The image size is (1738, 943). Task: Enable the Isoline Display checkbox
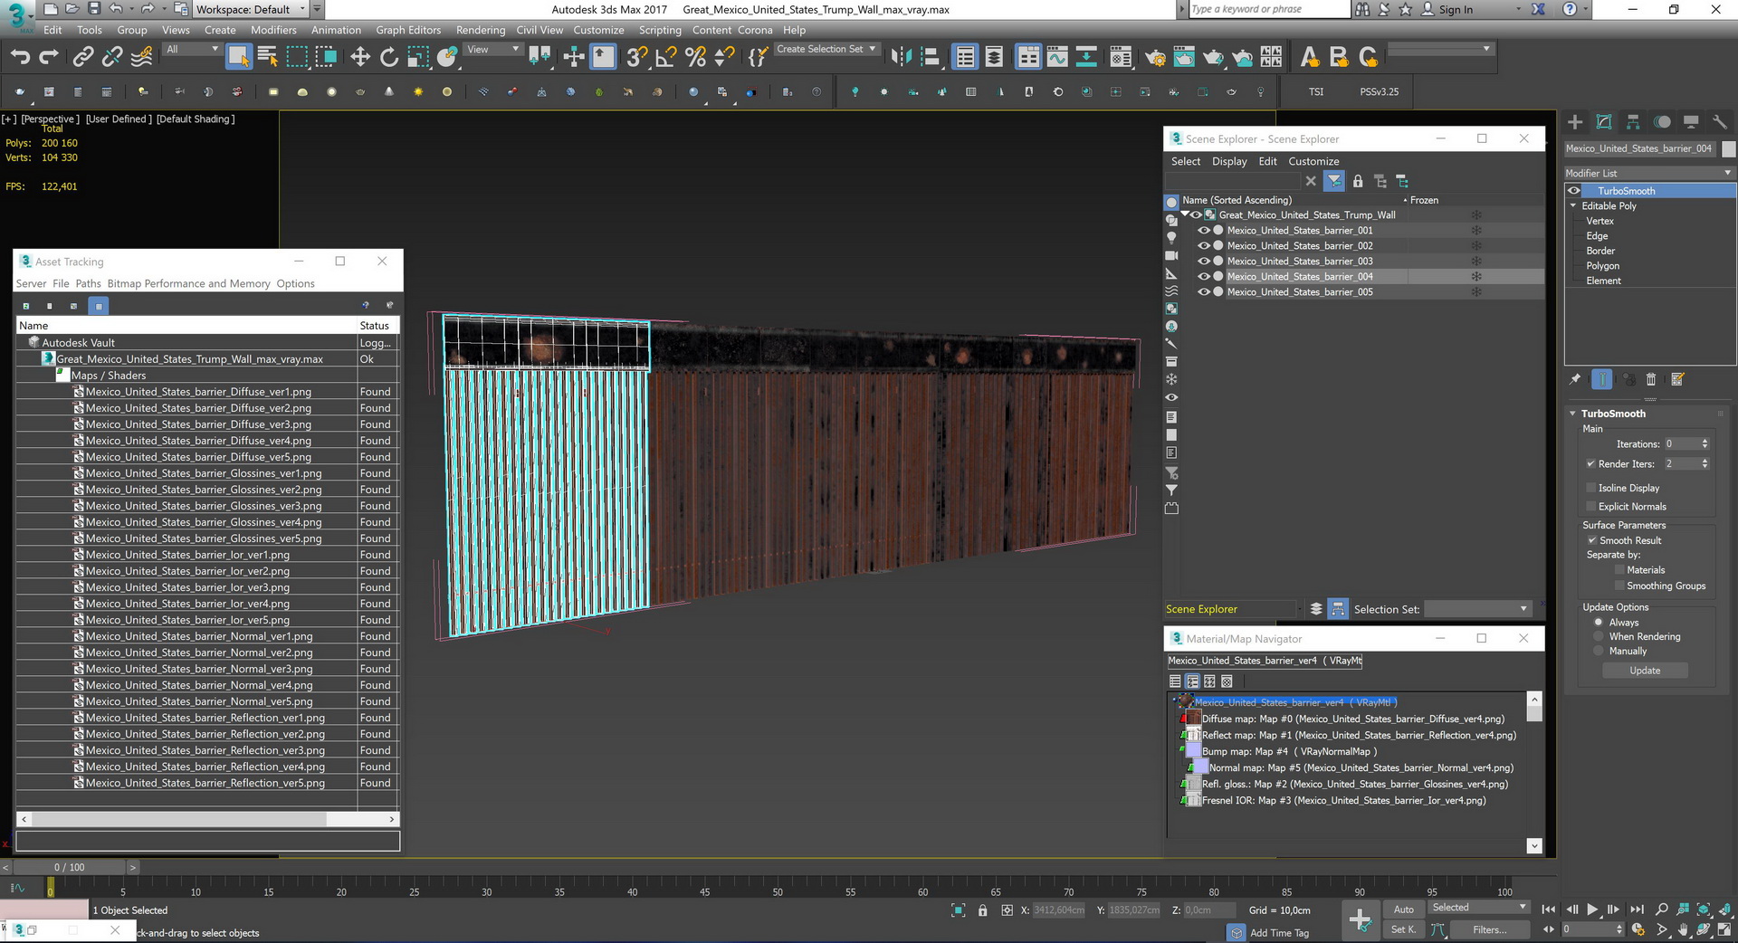point(1591,488)
